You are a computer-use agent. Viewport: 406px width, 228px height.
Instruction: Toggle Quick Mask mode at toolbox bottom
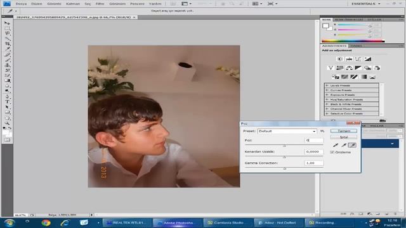pos(7,140)
